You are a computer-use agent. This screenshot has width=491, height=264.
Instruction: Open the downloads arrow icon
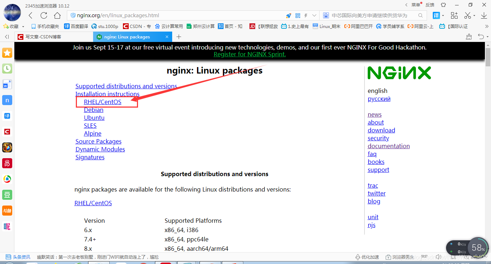tap(484, 15)
